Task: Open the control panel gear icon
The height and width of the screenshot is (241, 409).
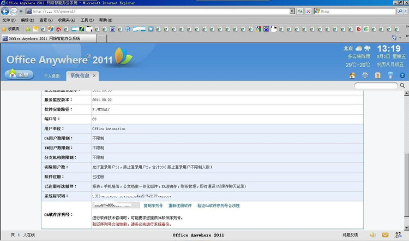Action: tap(365, 75)
